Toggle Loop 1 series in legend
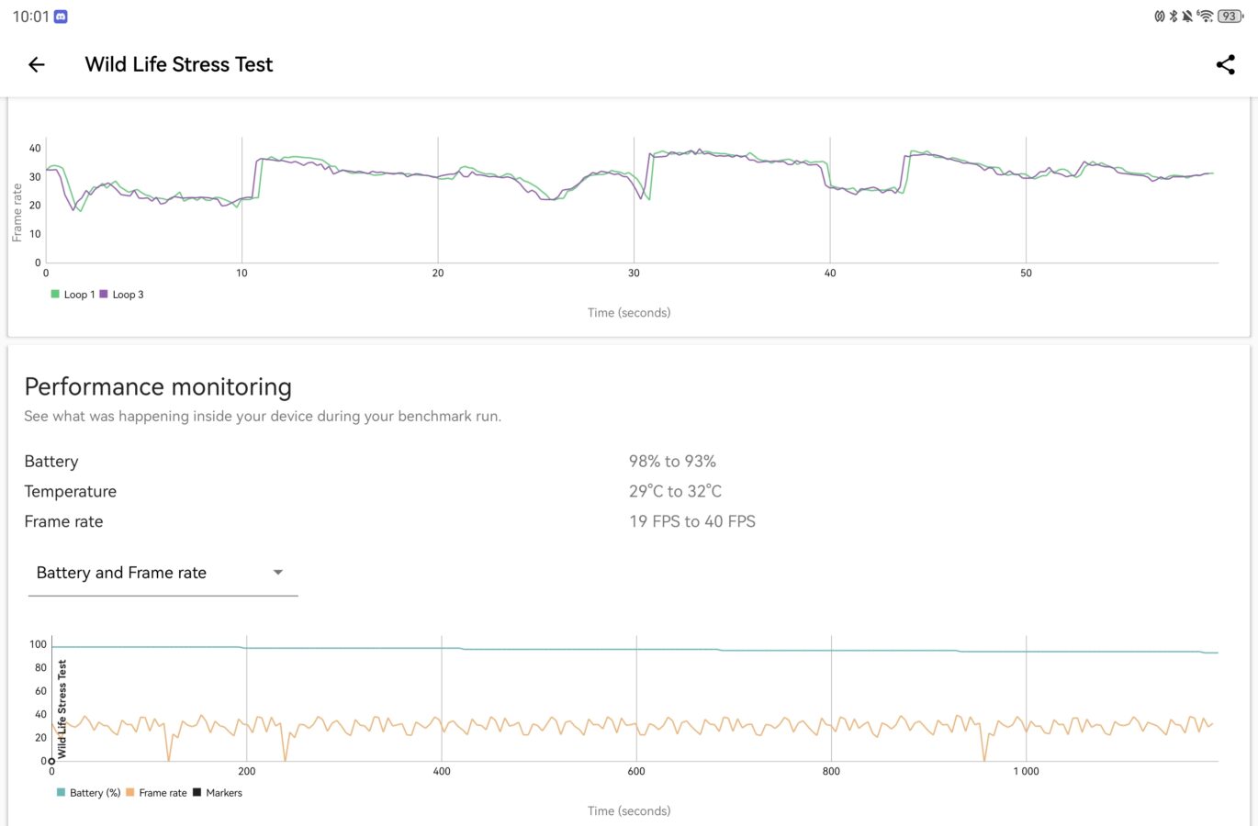The height and width of the screenshot is (826, 1258). tap(73, 295)
